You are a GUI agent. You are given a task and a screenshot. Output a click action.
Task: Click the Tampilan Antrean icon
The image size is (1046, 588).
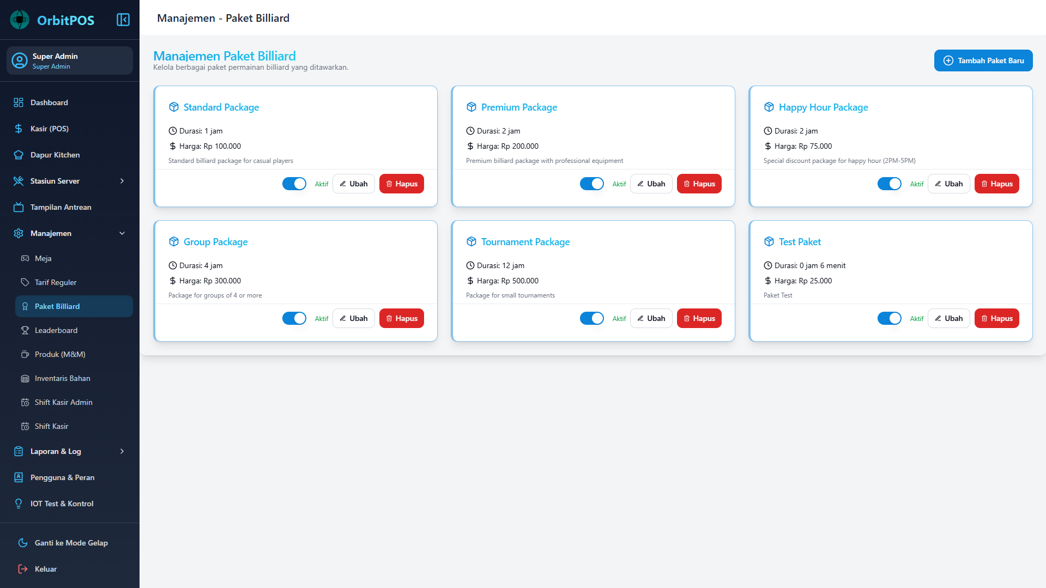19,207
